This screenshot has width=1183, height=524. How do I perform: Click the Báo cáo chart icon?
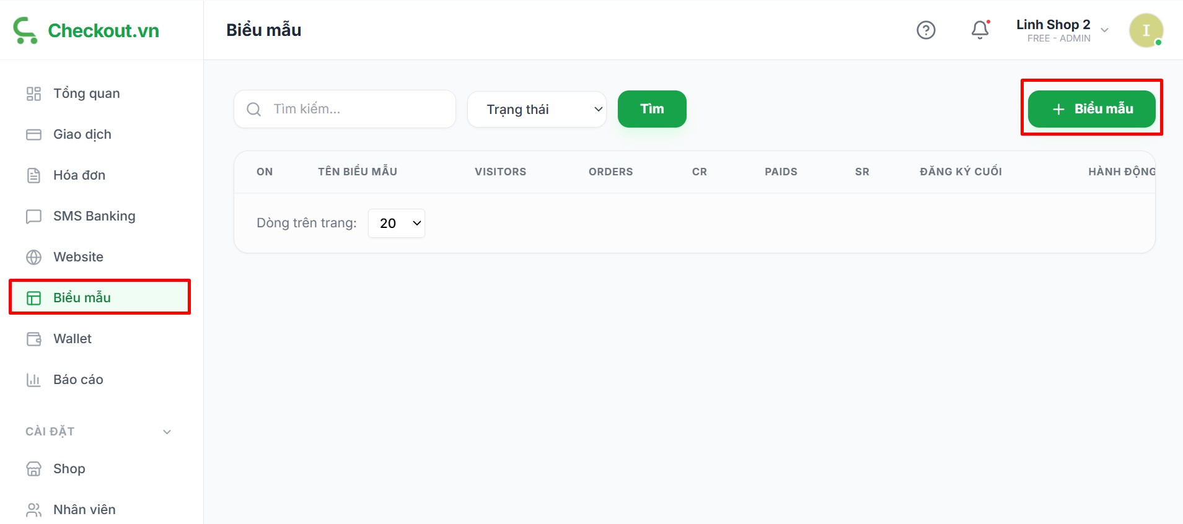[33, 380]
